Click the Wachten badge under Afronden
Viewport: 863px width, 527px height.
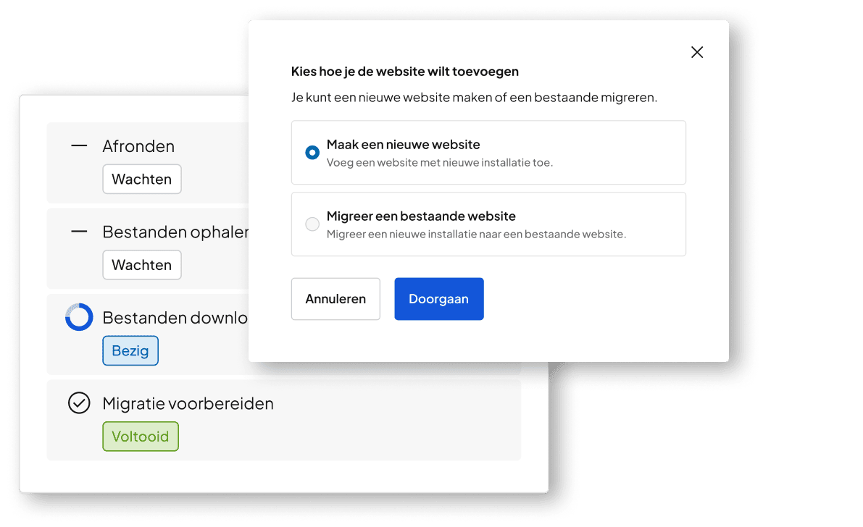click(142, 179)
